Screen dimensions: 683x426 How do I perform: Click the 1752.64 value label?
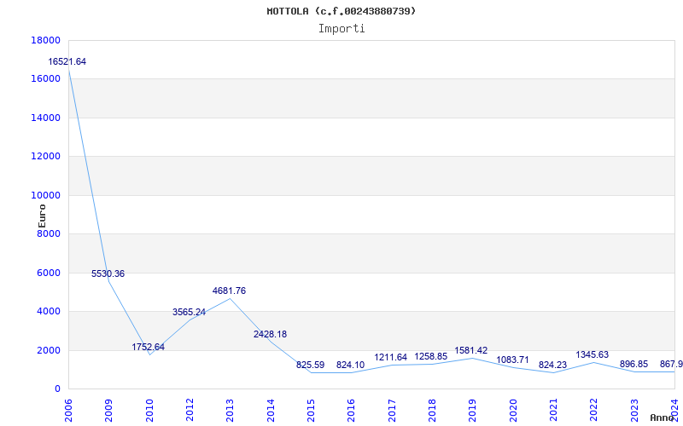tap(149, 347)
